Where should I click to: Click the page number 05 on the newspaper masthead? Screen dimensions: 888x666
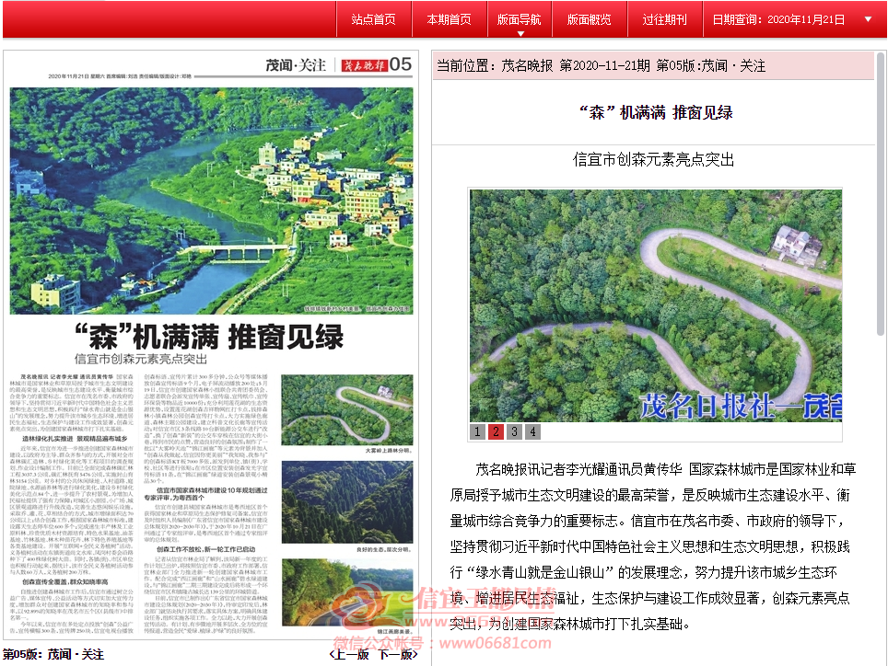(401, 64)
